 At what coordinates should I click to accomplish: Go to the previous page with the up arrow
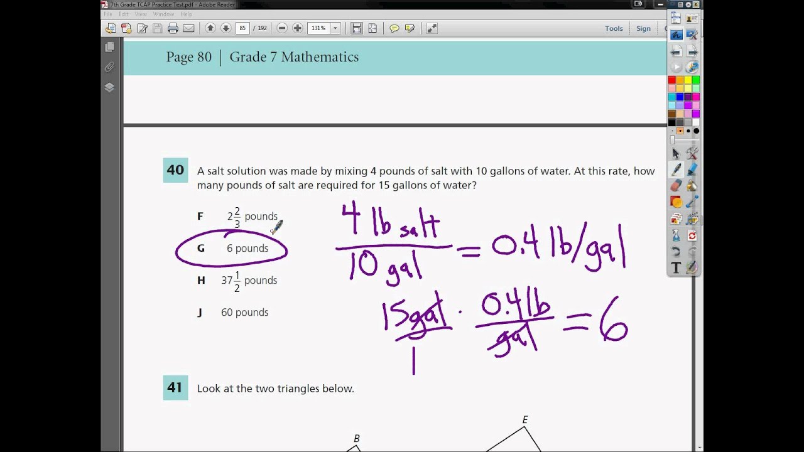(210, 28)
